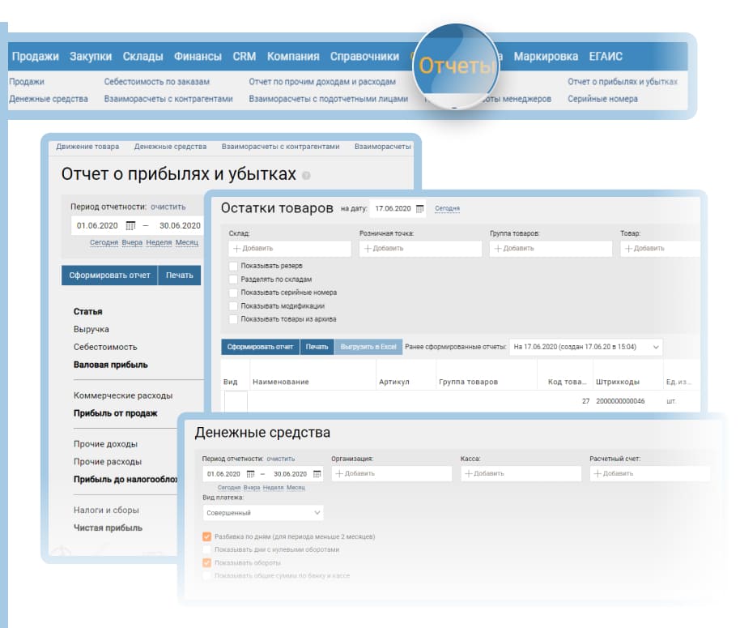Check Разделять по складам option

pos(234,280)
